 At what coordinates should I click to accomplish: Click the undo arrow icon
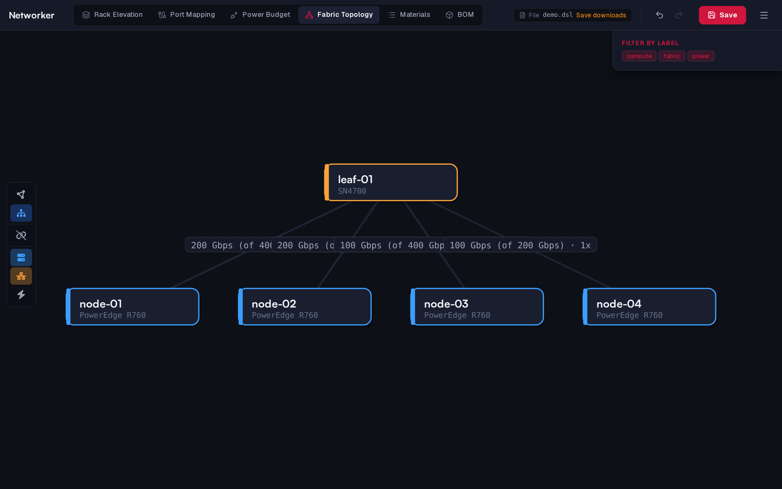[660, 15]
